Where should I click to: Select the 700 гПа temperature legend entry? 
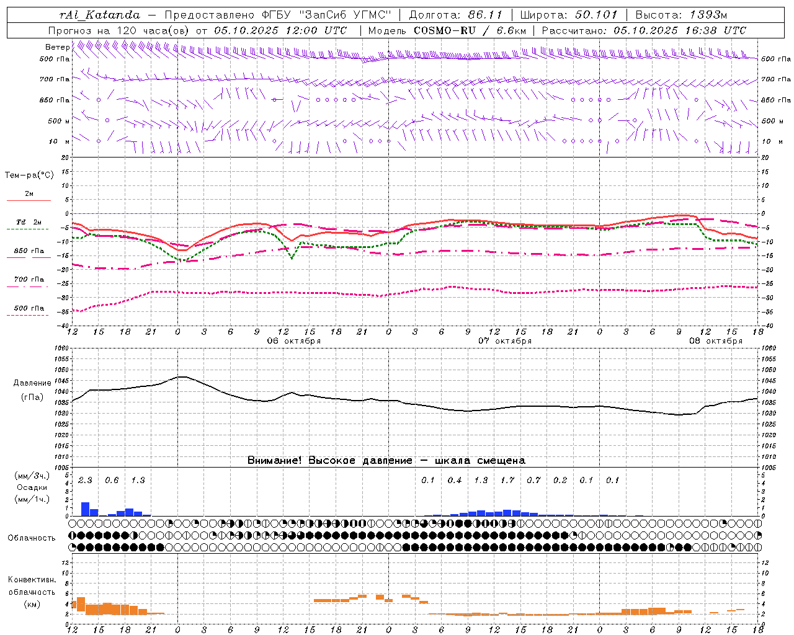(x=29, y=280)
